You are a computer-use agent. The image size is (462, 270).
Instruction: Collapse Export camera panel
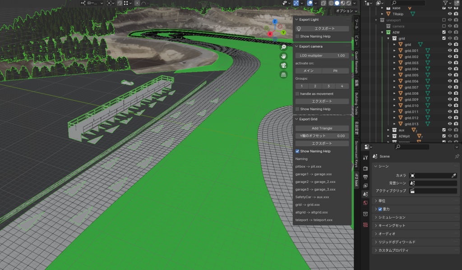(297, 46)
